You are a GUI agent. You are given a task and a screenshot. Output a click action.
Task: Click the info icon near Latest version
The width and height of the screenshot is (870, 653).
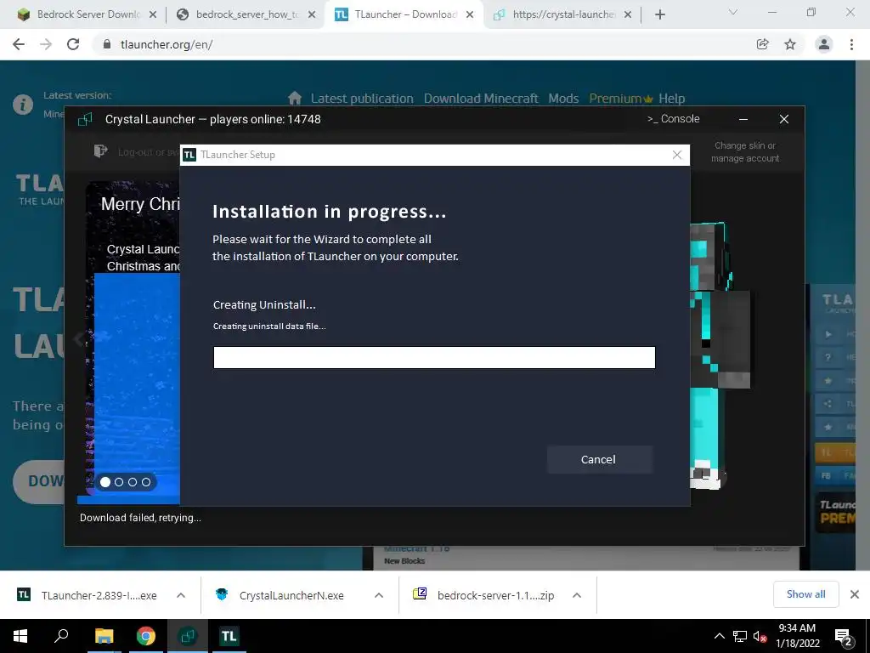23,105
